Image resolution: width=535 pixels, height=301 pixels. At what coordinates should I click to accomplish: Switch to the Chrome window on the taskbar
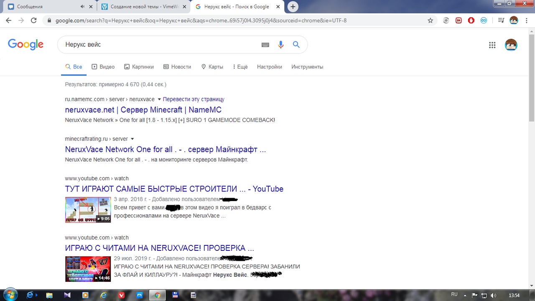[157, 295]
